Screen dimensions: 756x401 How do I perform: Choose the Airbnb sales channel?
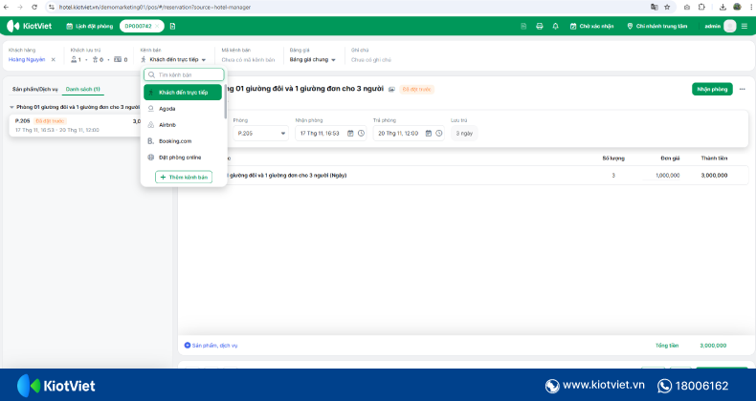(x=183, y=125)
